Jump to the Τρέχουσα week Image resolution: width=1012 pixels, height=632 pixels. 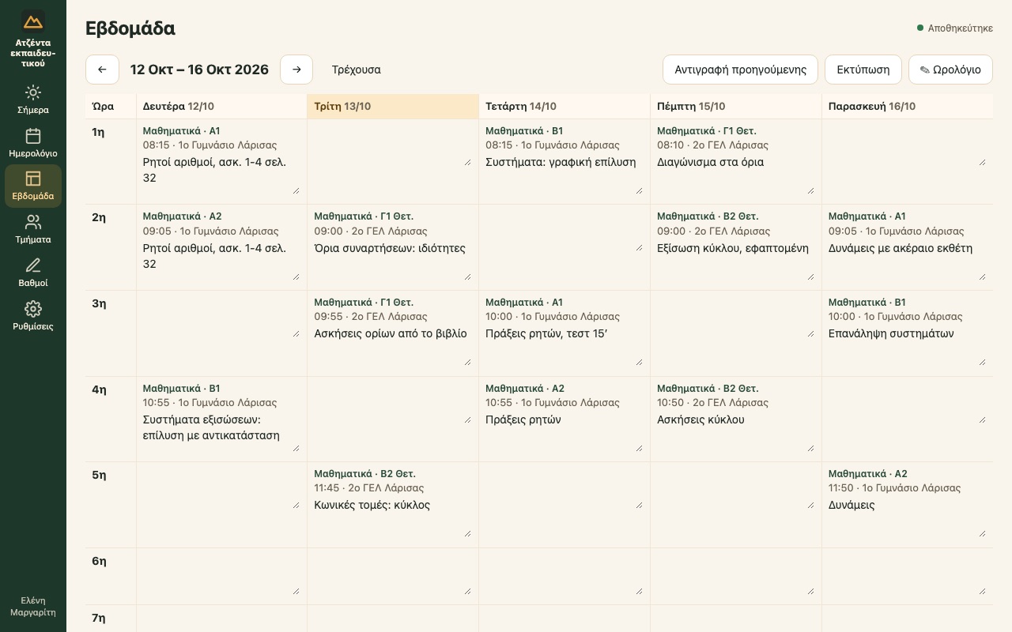click(357, 70)
